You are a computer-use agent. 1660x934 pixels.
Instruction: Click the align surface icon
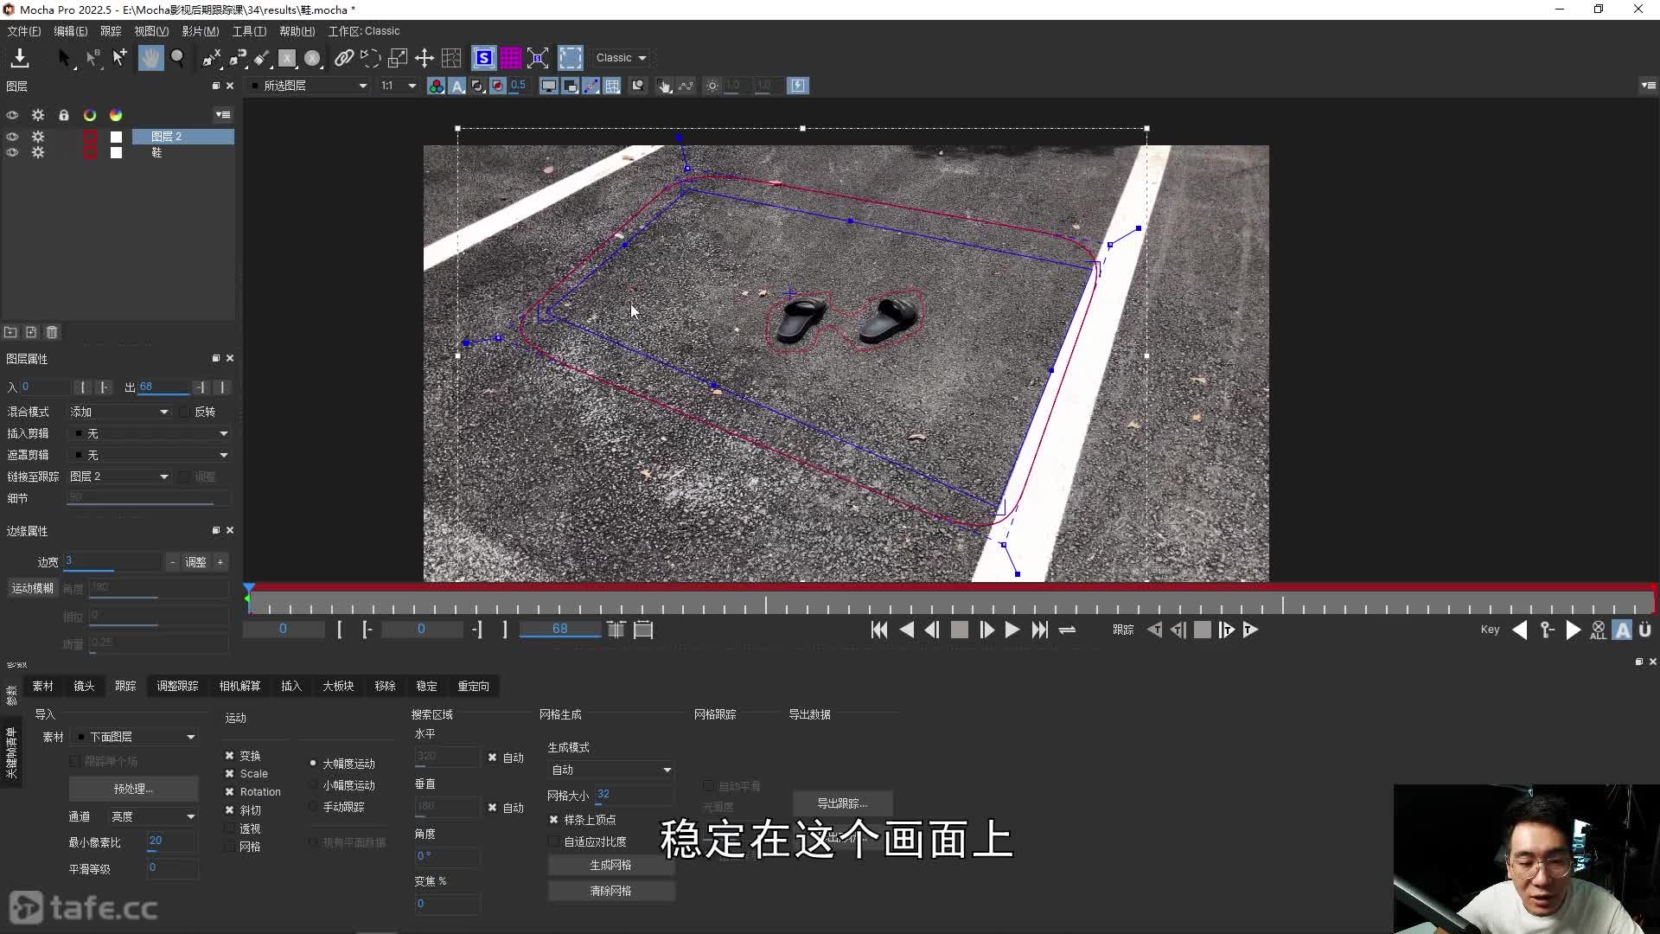[x=538, y=58]
